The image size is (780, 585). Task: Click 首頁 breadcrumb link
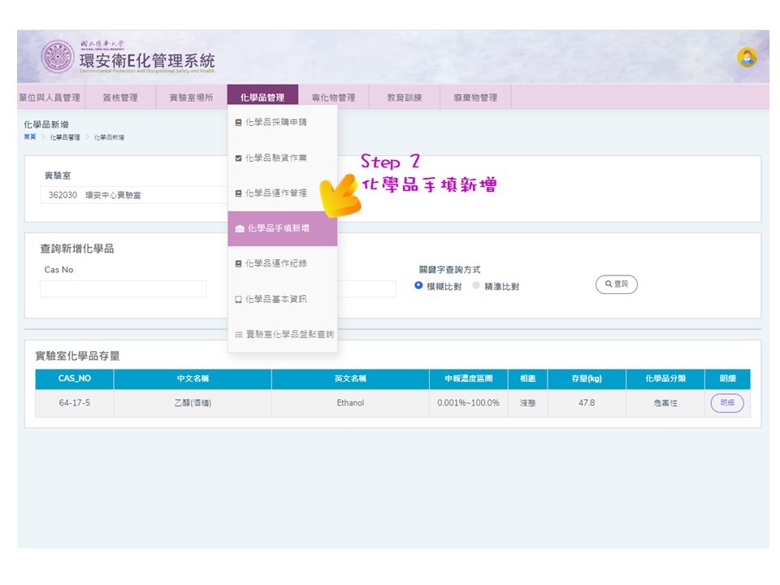29,137
